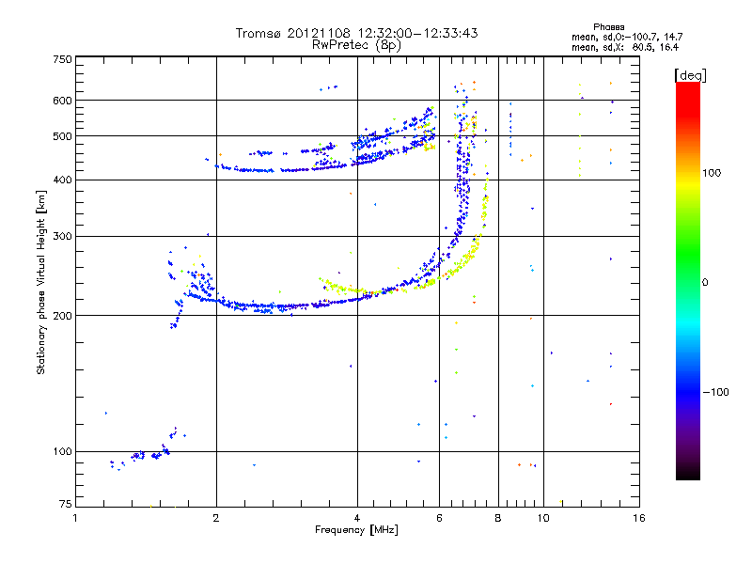Click the colorbar tick label '0'
This screenshot has height=564, width=752.
click(x=704, y=282)
